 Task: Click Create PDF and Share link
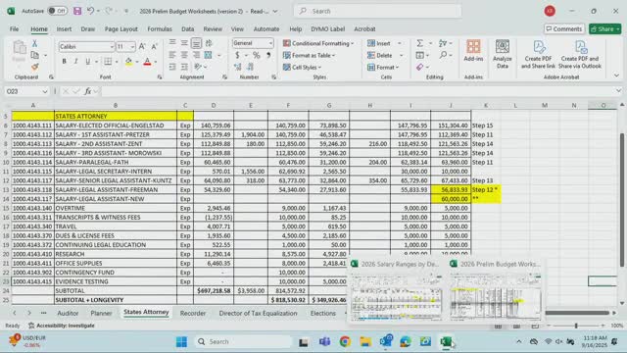538,55
